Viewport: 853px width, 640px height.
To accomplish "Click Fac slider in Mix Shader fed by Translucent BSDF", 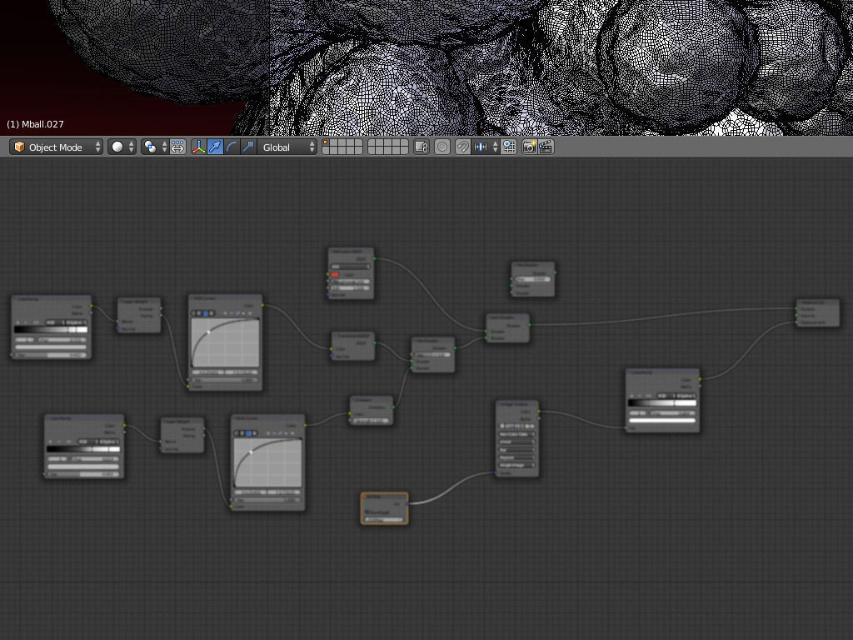I will click(x=433, y=355).
